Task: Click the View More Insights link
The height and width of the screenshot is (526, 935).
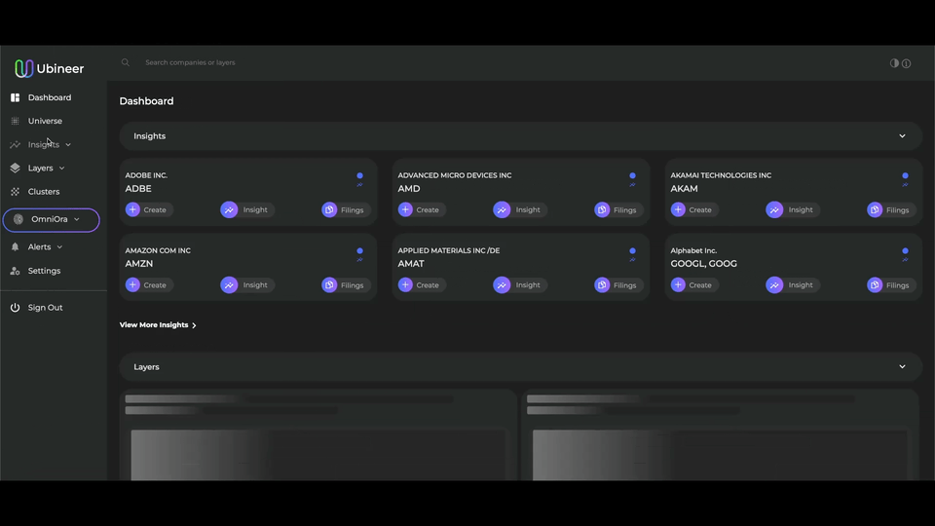Action: coord(158,325)
